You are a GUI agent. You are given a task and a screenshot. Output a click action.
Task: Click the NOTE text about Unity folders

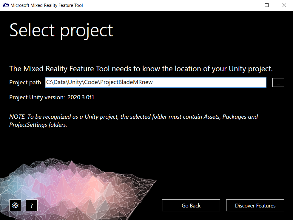(133, 121)
